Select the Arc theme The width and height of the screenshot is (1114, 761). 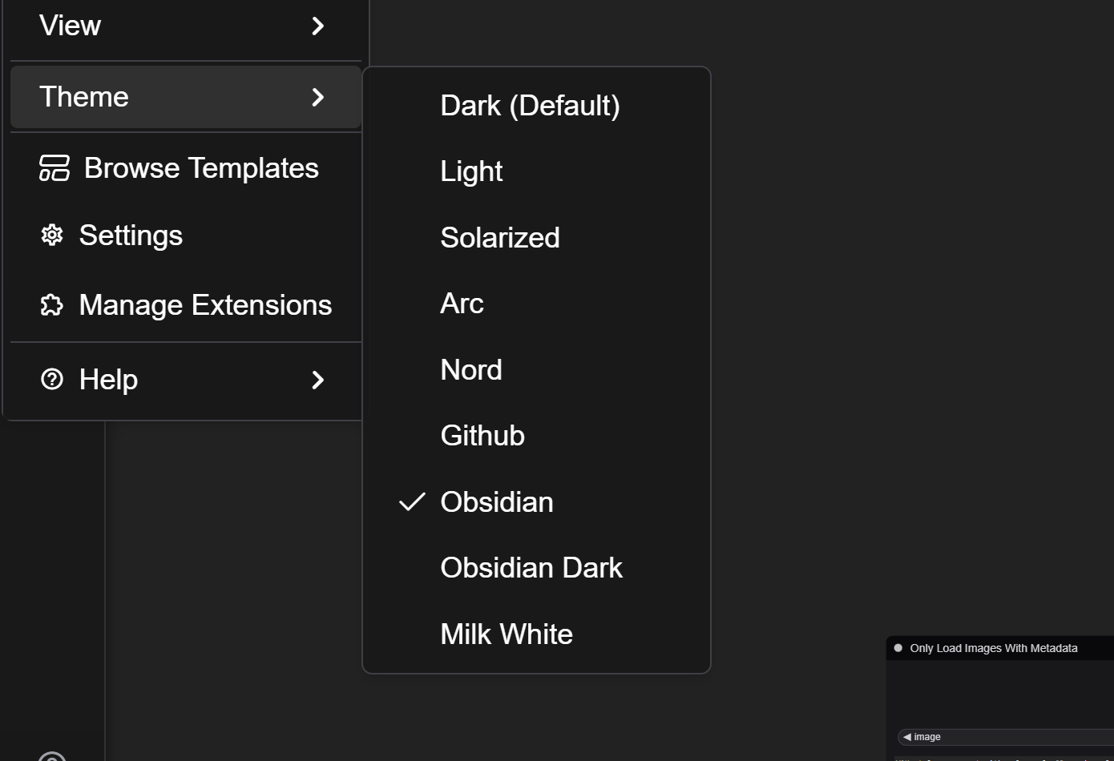pos(462,304)
